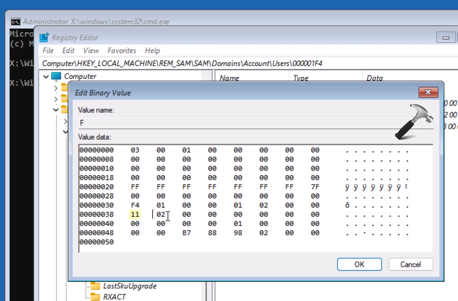
Task: Open the Favorites menu
Action: coord(122,51)
